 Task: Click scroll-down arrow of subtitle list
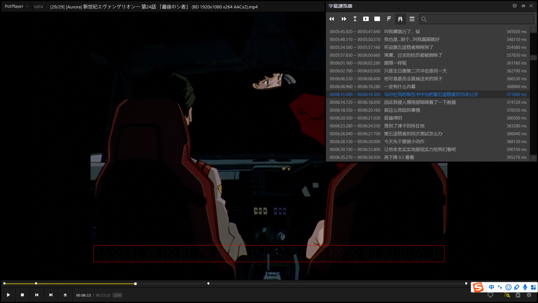534,158
